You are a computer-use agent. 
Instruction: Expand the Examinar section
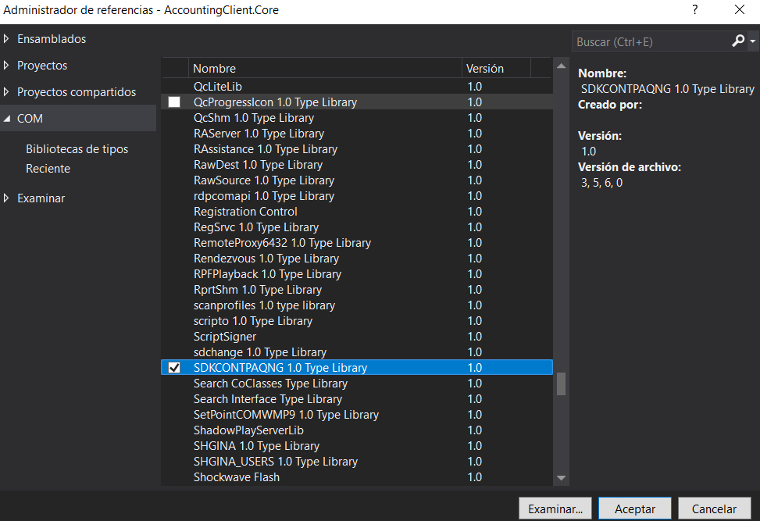pyautogui.click(x=6, y=198)
